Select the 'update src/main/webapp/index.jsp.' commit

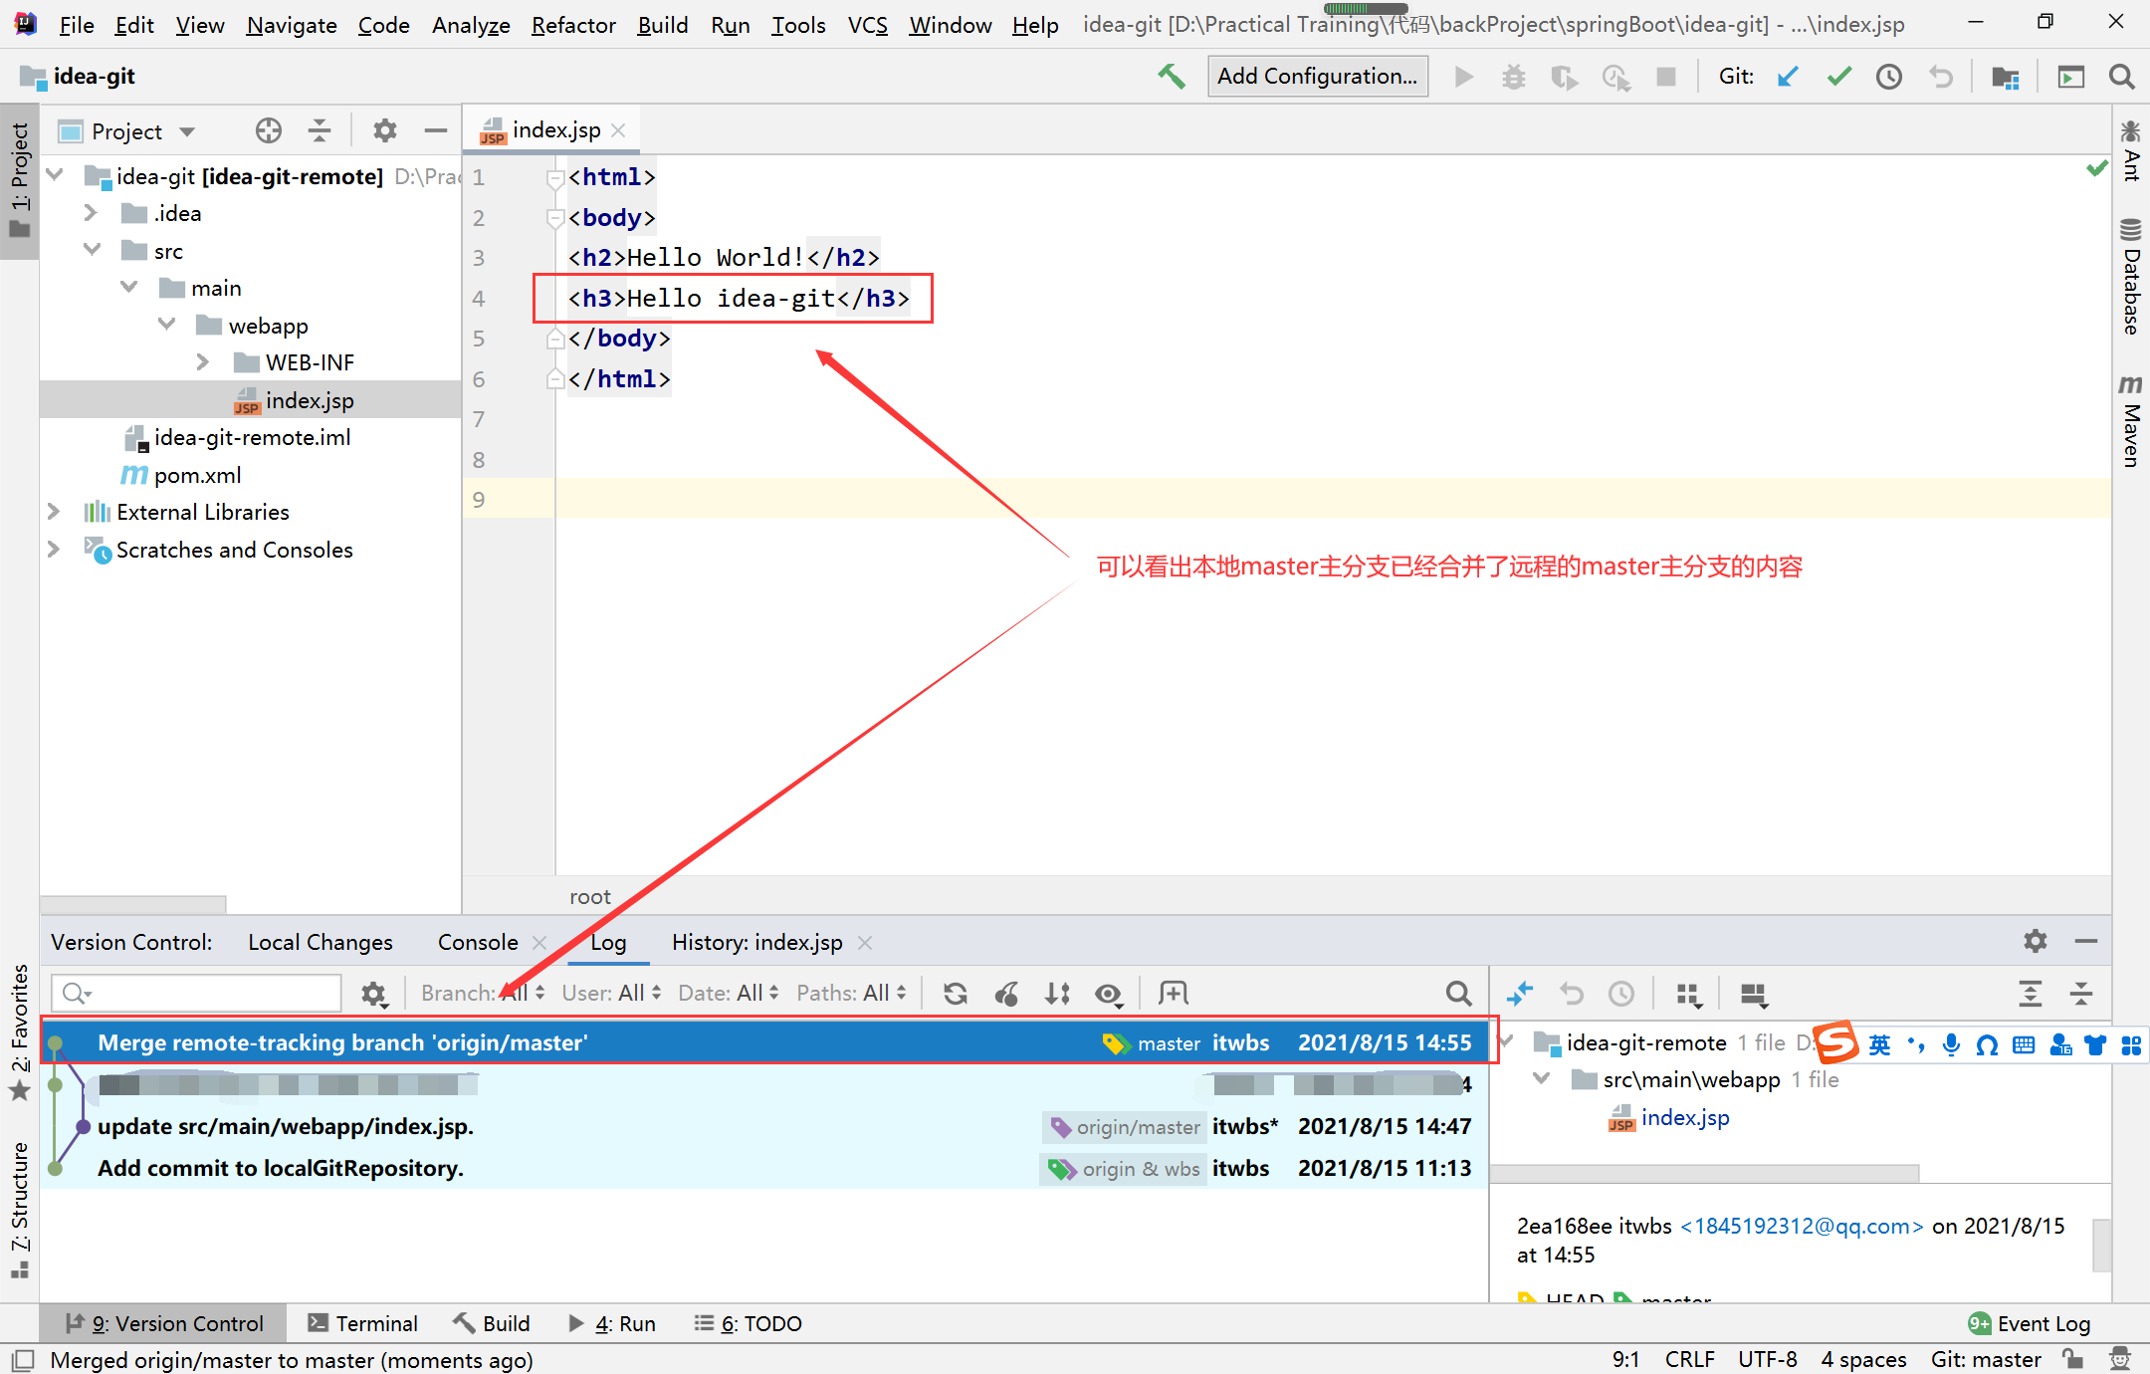[x=764, y=1126]
